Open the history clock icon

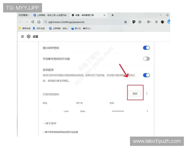pyautogui.click(x=149, y=22)
